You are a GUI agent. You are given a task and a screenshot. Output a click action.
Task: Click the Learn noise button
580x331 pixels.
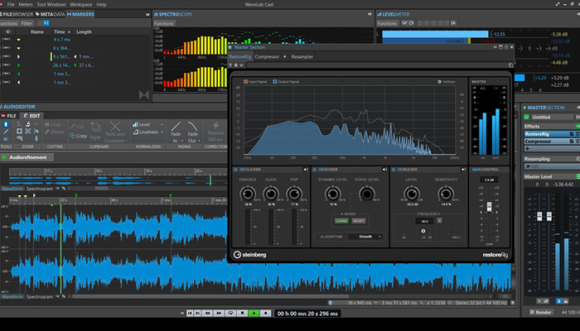coord(341,221)
